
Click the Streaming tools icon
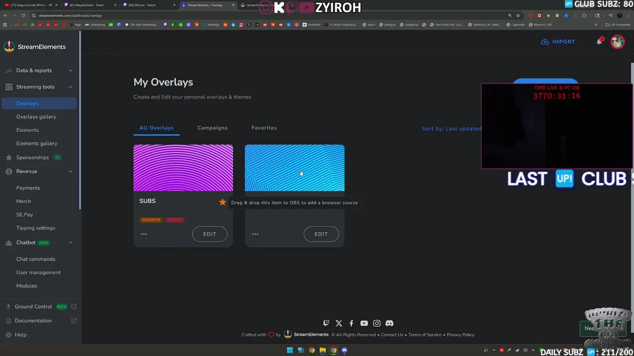point(9,87)
